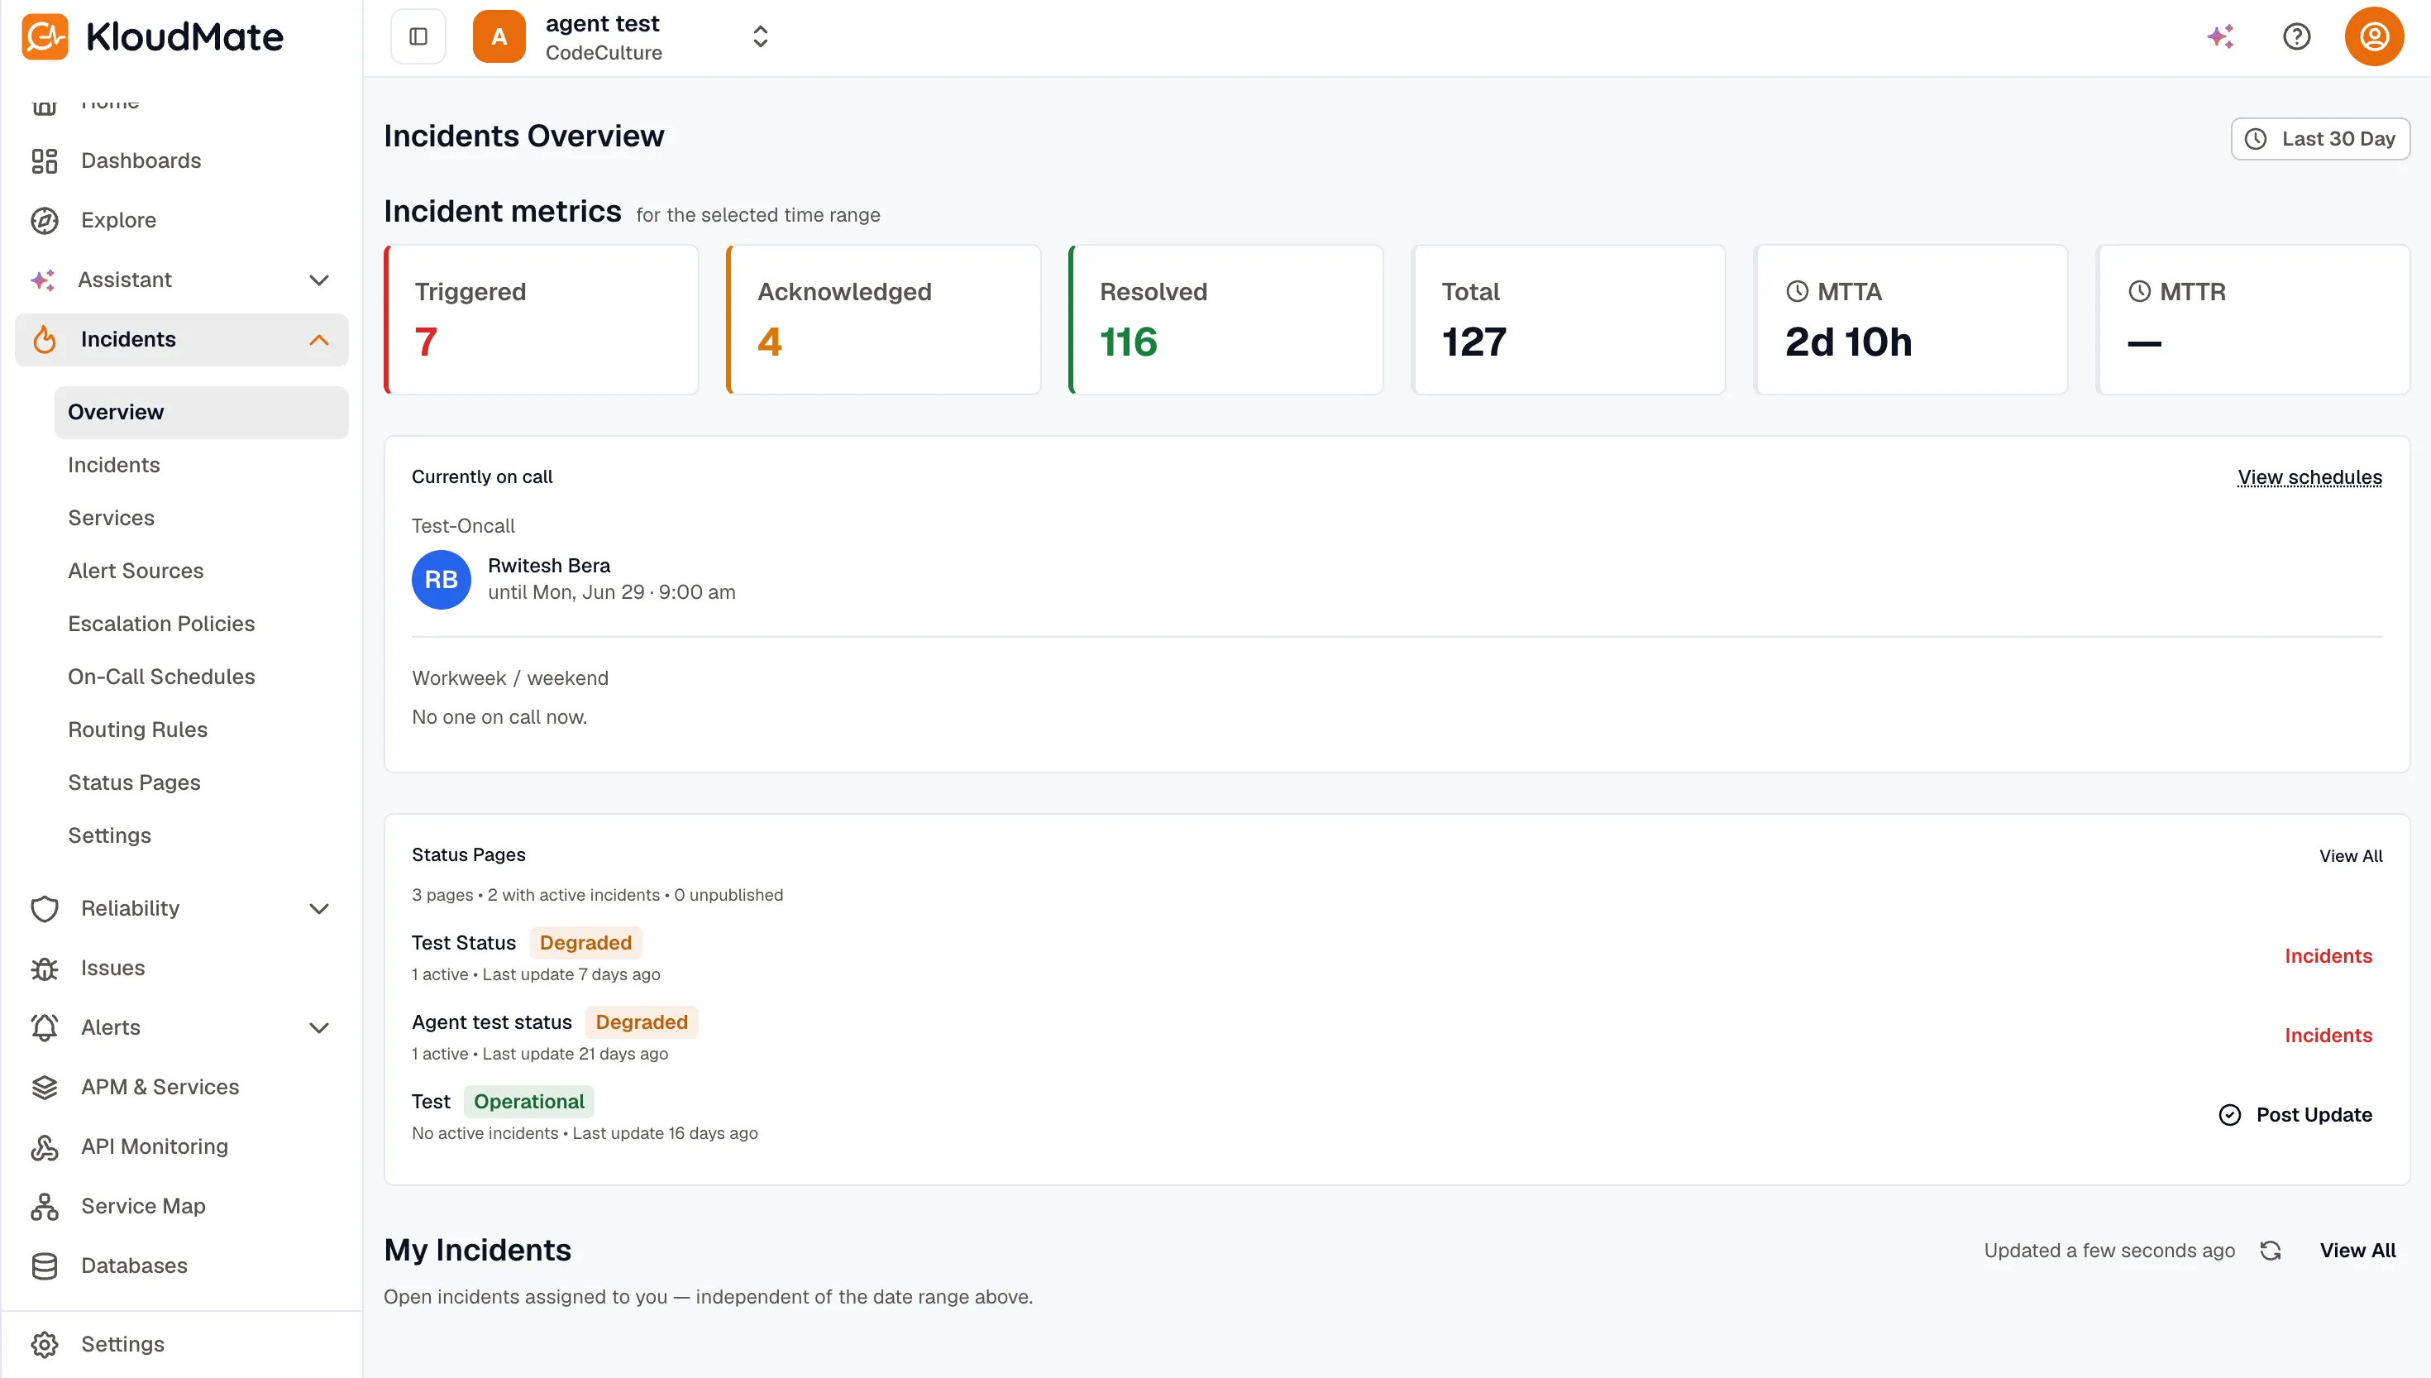
Task: Go to On-Call Schedules menu item
Action: [160, 677]
